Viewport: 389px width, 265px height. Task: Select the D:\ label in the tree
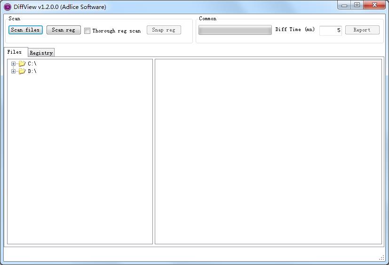coord(32,71)
